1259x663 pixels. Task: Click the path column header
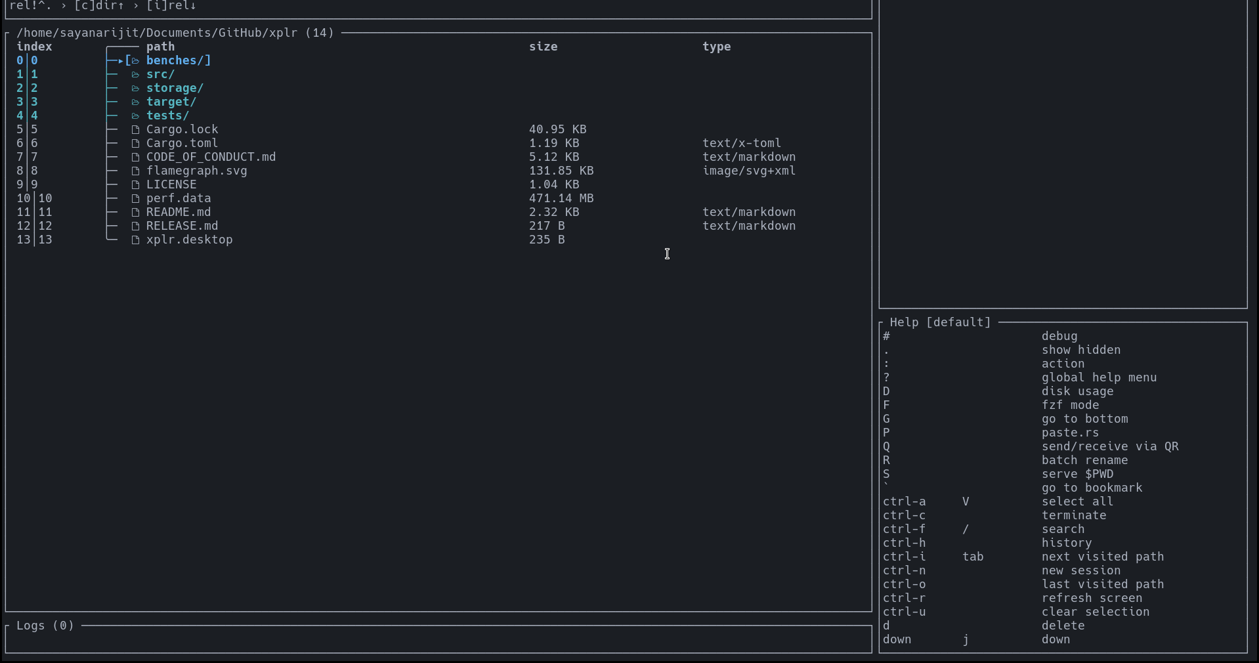pyautogui.click(x=161, y=47)
